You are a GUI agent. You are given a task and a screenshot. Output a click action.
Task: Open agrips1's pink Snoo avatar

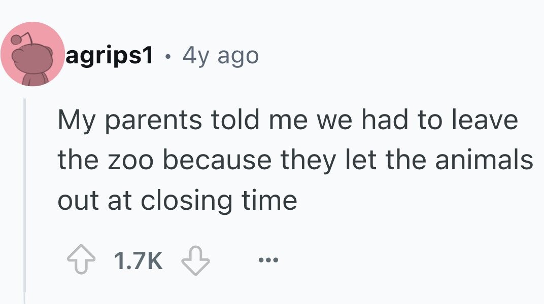(x=32, y=54)
